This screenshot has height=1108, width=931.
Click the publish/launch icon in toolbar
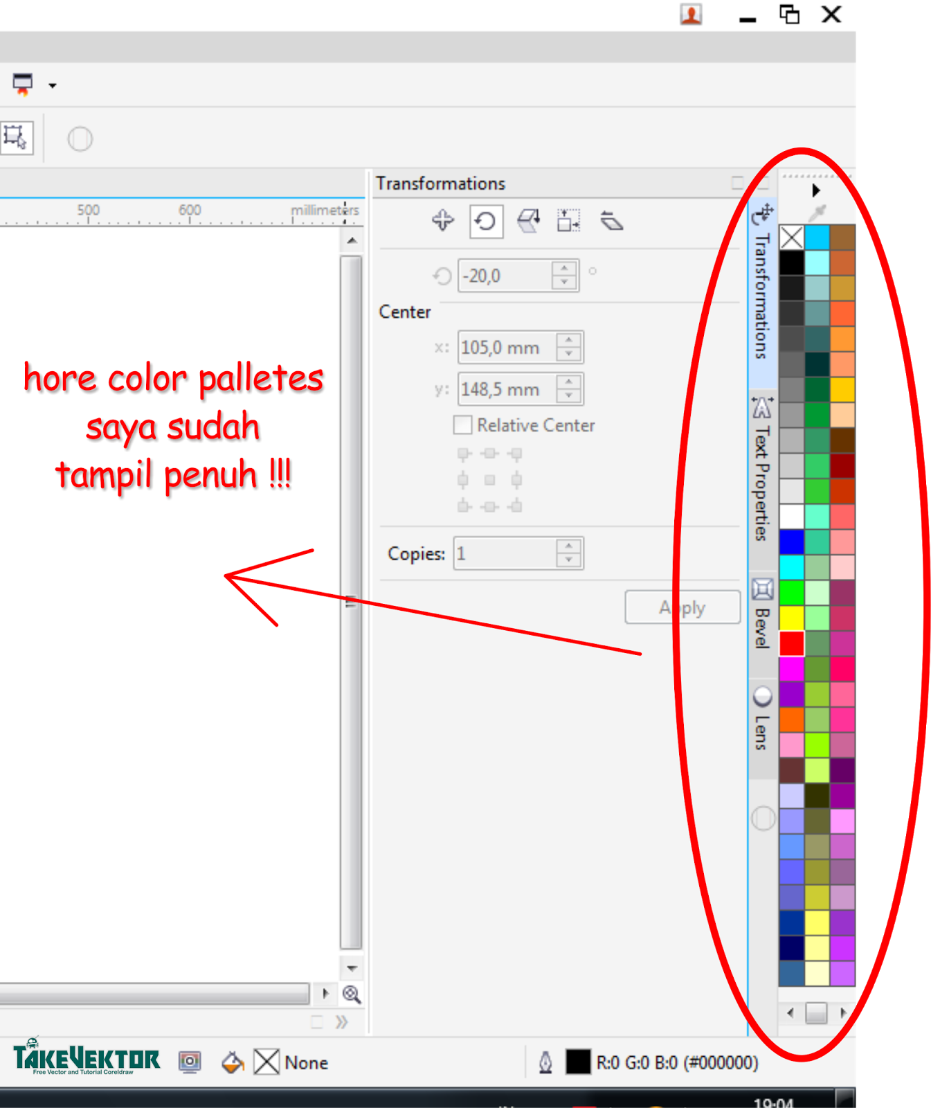click(23, 84)
